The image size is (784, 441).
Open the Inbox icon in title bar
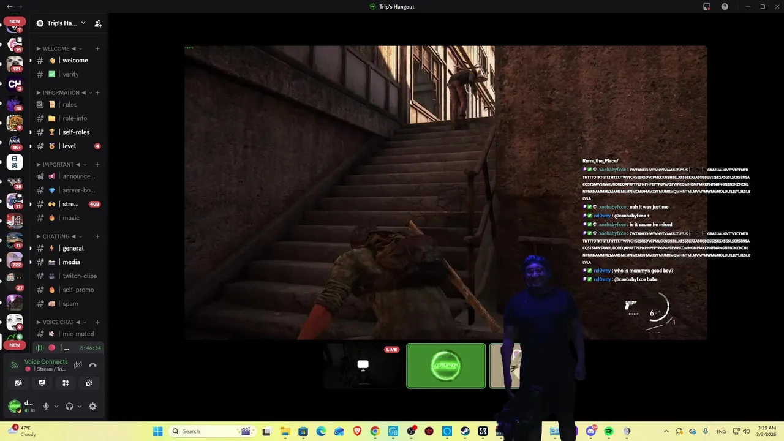[707, 6]
